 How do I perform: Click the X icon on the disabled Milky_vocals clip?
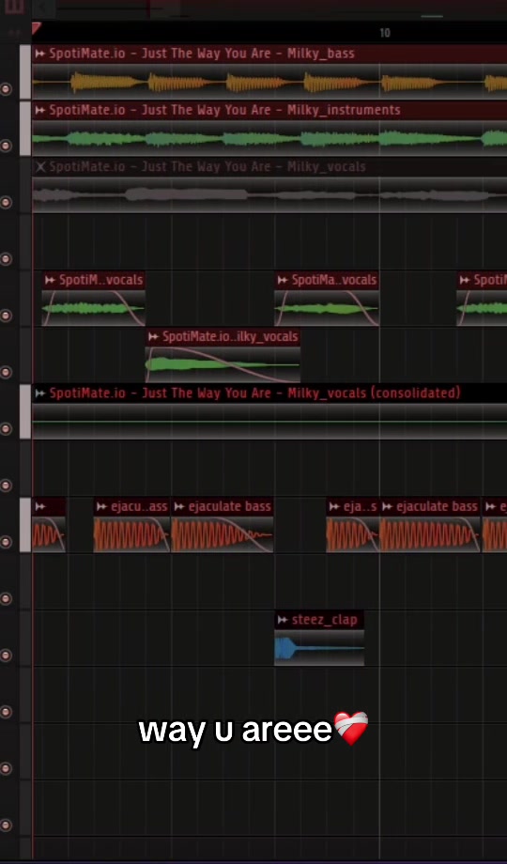pos(40,166)
